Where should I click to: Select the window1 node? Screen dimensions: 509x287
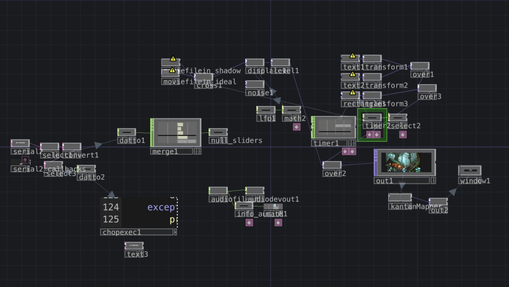point(469,170)
